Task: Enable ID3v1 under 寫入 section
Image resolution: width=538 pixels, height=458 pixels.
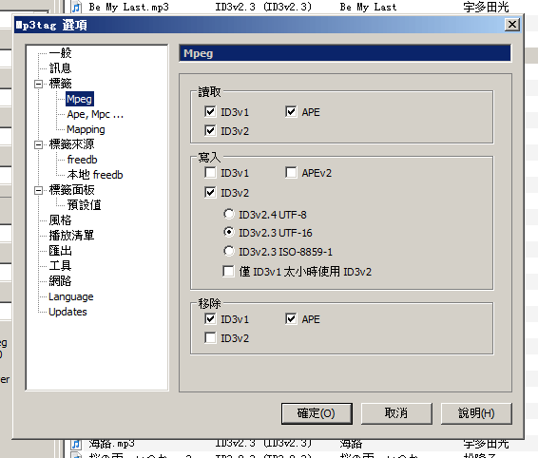Action: [x=210, y=173]
